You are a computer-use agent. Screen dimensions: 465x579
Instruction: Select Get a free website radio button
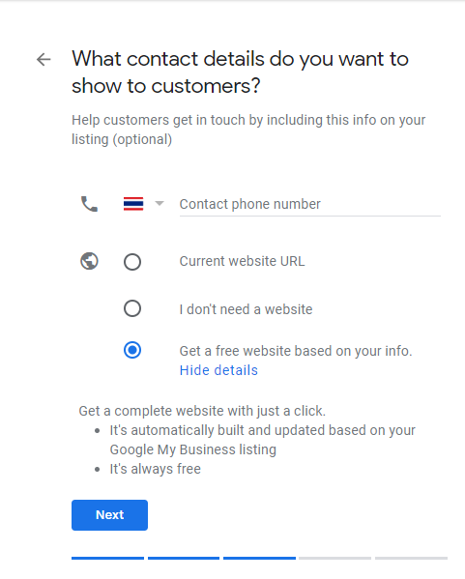click(132, 350)
